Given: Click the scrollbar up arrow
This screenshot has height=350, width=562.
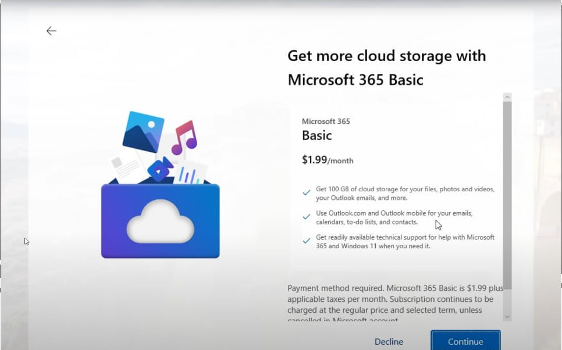Looking at the screenshot, I should pos(507,97).
